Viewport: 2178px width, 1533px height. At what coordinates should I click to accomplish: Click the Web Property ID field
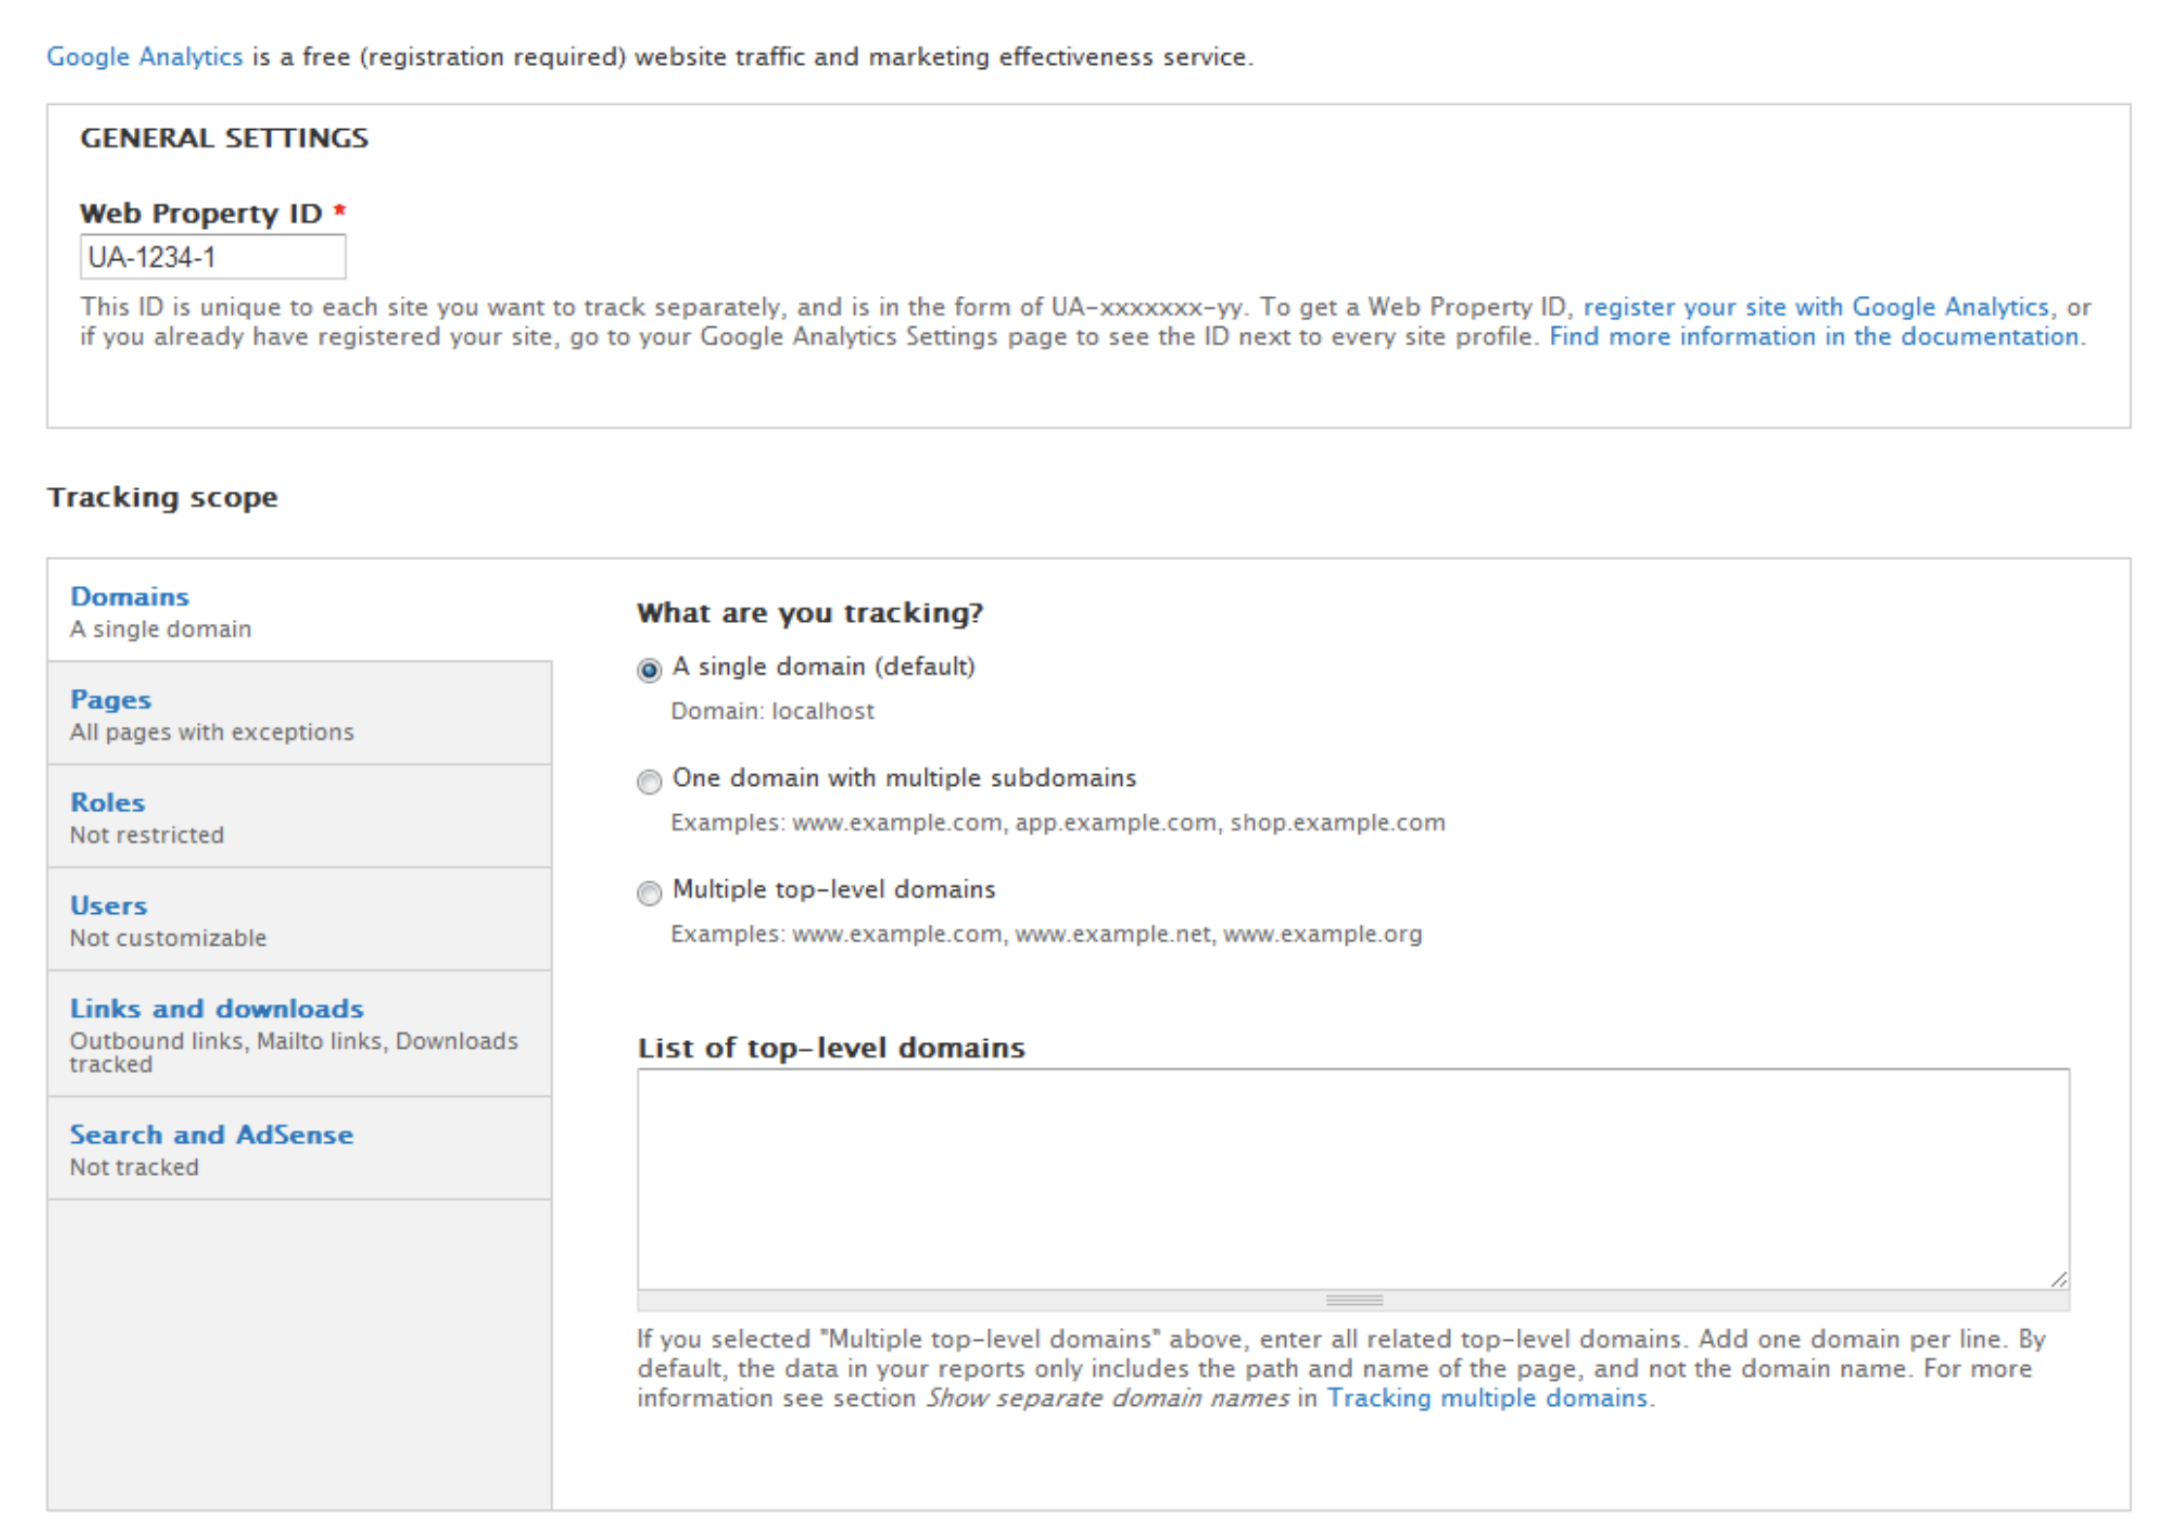pyautogui.click(x=213, y=257)
